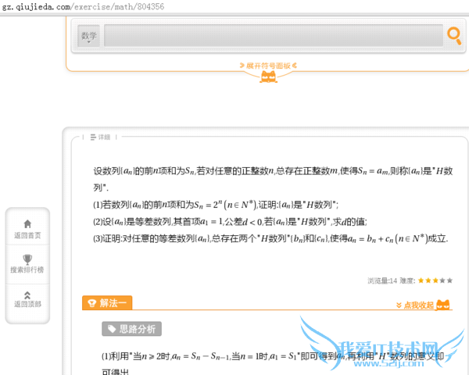Click the 浏览量:14 view count text
469x375 pixels.
(382, 280)
